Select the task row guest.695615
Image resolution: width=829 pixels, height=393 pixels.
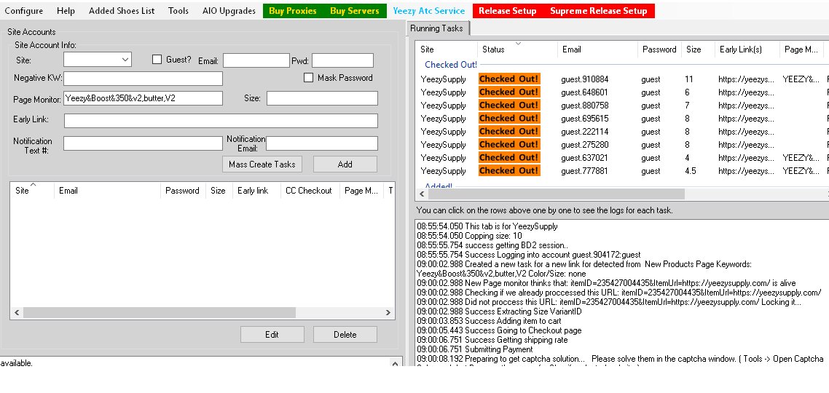(622, 119)
